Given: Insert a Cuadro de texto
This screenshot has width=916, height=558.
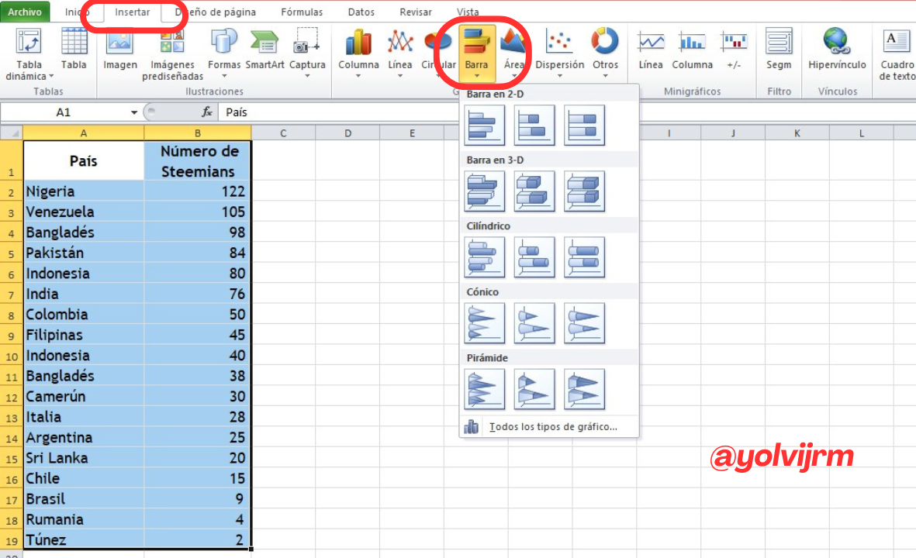Looking at the screenshot, I should tap(897, 53).
